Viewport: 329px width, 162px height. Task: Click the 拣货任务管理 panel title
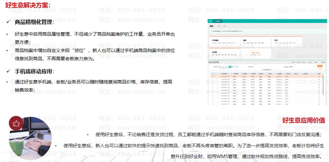point(214,63)
